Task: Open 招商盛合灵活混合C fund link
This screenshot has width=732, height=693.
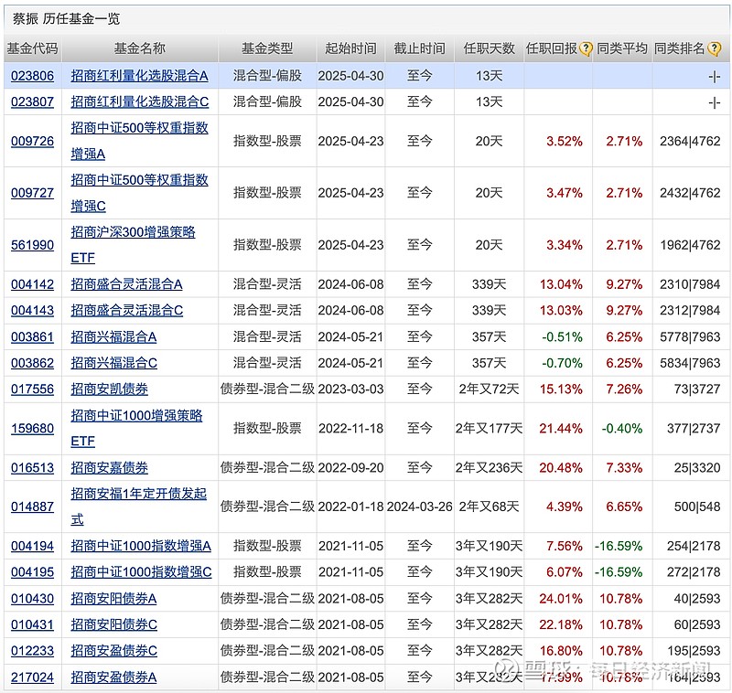Action: coord(127,311)
